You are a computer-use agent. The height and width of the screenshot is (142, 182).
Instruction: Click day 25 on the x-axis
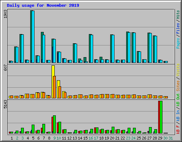coord(139,138)
